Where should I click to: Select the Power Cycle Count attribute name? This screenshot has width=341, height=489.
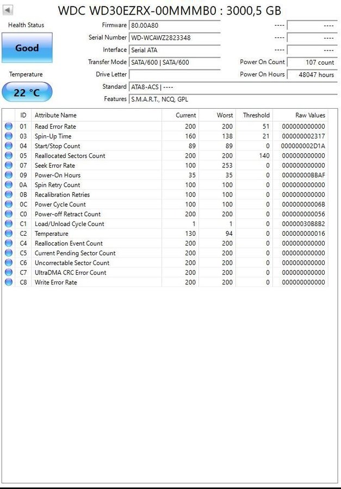tap(60, 204)
